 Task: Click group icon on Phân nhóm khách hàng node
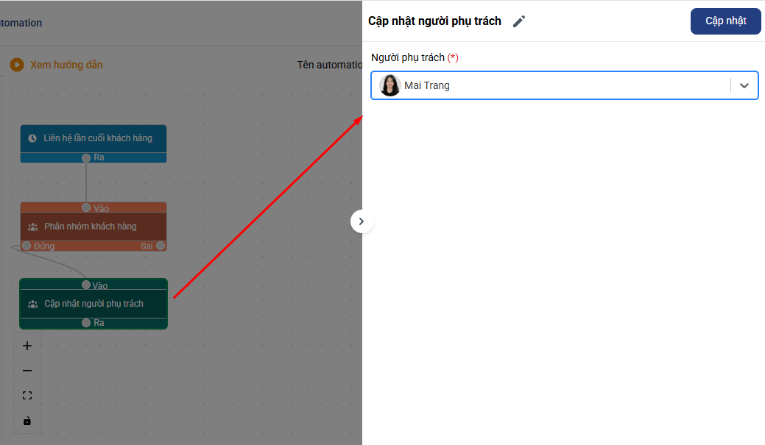tap(32, 227)
